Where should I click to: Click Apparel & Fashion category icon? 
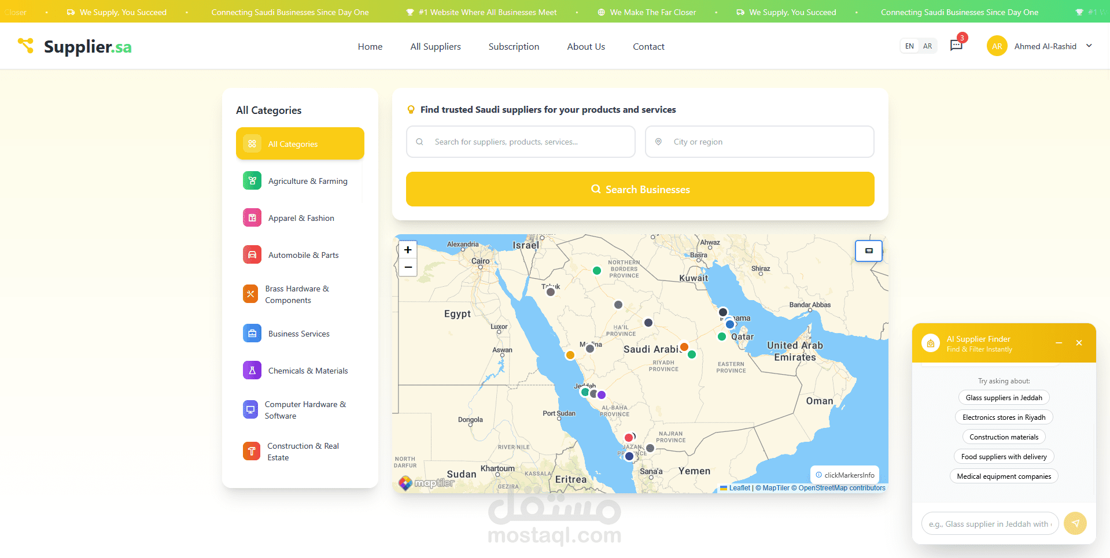coord(252,217)
